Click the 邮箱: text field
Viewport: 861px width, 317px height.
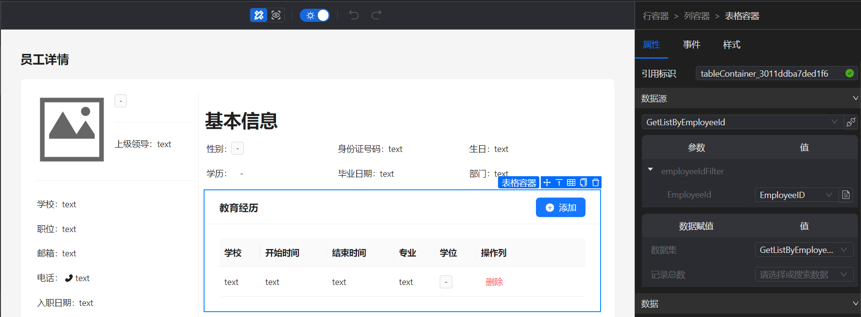pyautogui.click(x=57, y=253)
